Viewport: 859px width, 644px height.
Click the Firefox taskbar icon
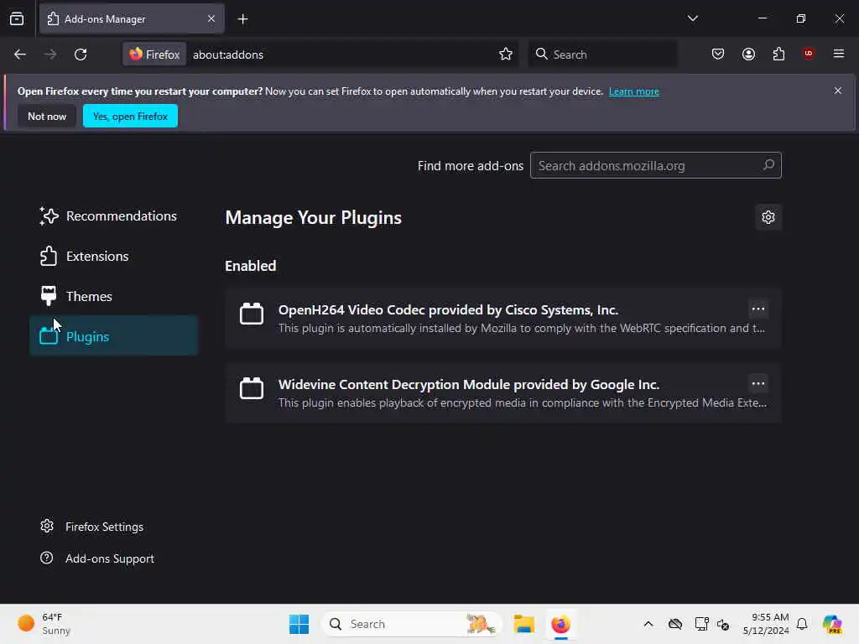click(x=560, y=624)
